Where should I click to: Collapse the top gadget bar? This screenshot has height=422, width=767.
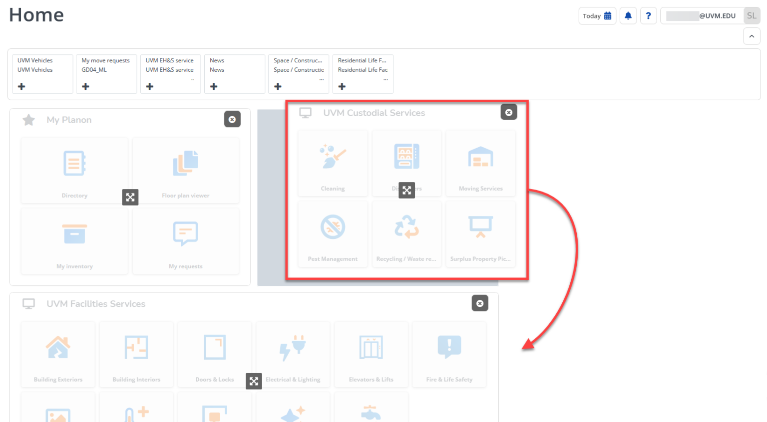[x=752, y=36]
